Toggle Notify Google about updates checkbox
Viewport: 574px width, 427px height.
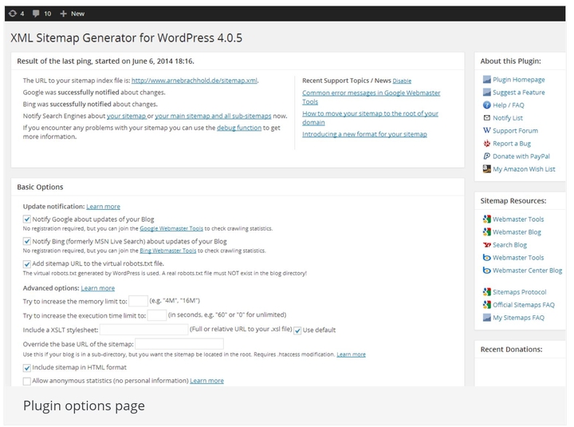[x=27, y=219]
